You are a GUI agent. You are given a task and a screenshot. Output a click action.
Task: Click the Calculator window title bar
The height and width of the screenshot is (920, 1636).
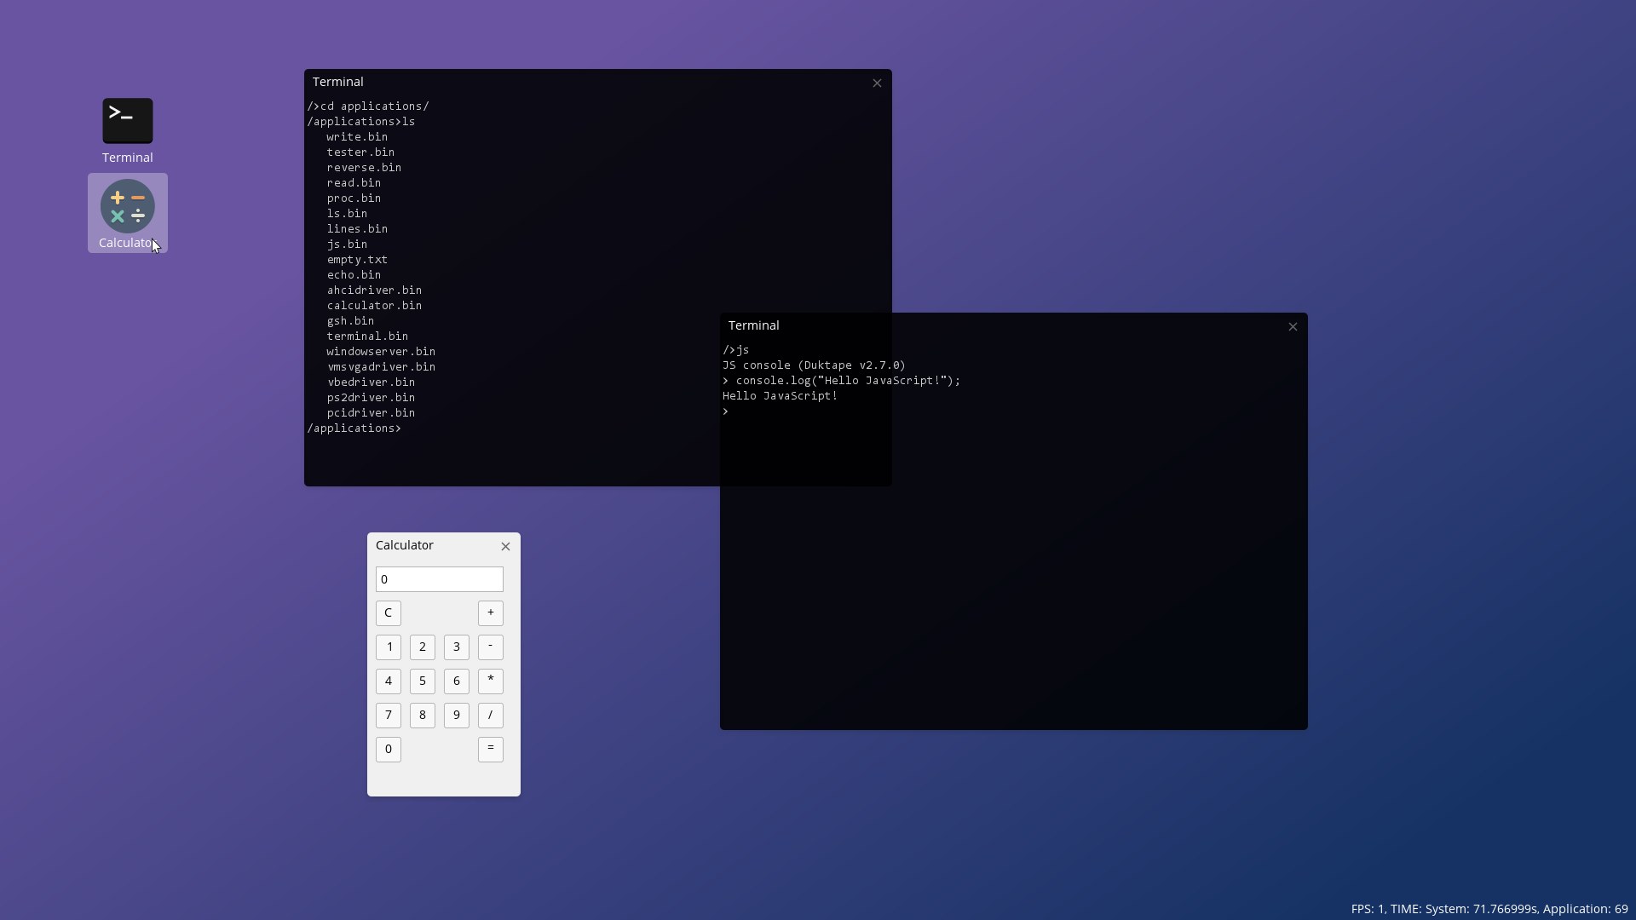point(444,545)
